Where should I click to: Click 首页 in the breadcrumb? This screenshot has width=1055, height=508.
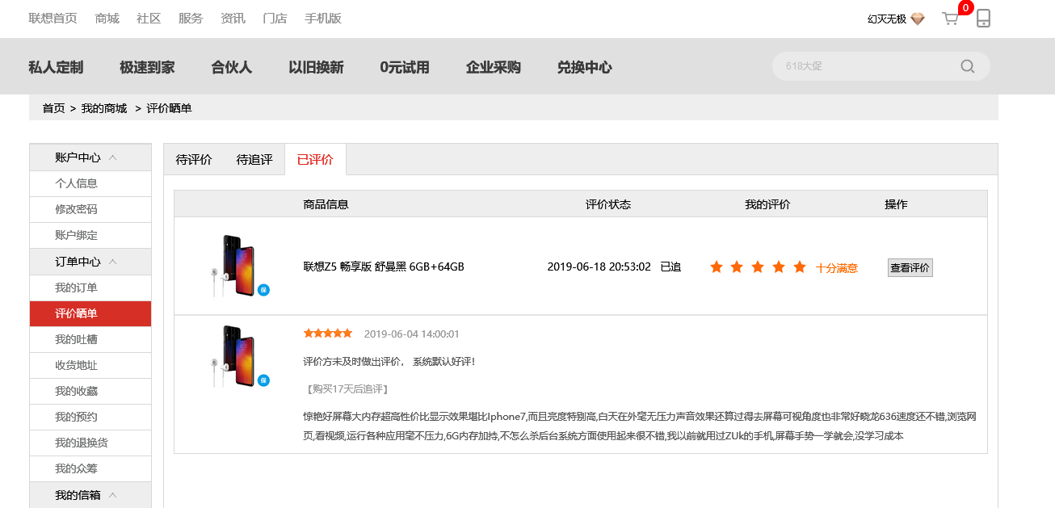(x=53, y=108)
